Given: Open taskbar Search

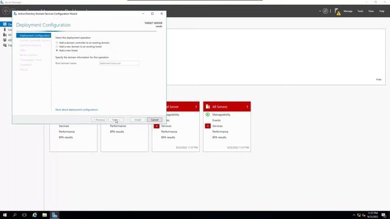Looking at the screenshot, I should (x=15, y=215).
